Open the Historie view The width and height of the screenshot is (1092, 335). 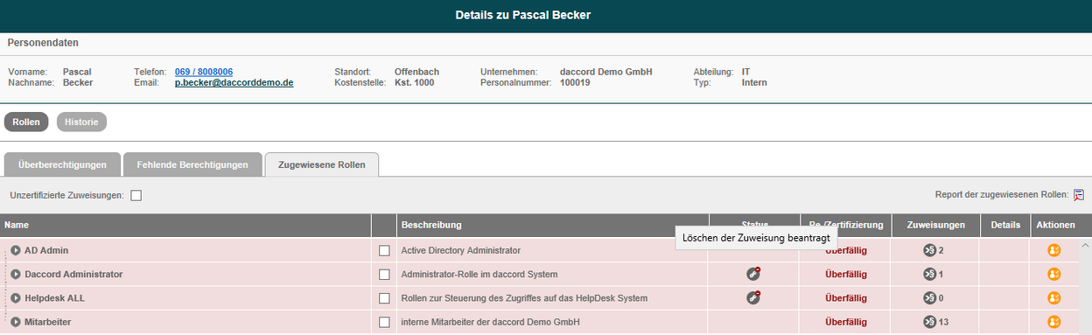click(81, 122)
